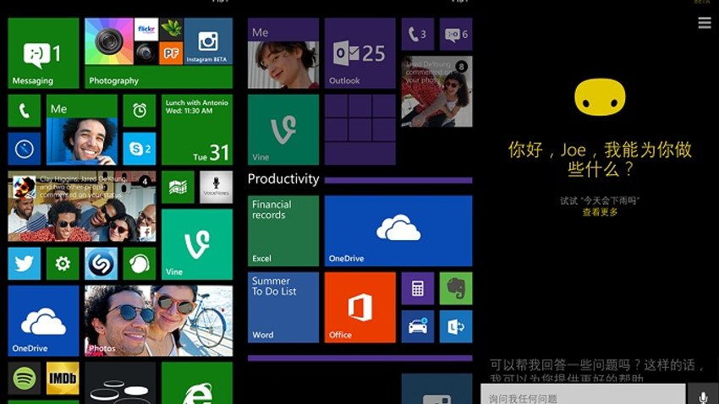719x404 pixels.
Task: Tap the yellow Cortana face icon
Action: point(600,96)
